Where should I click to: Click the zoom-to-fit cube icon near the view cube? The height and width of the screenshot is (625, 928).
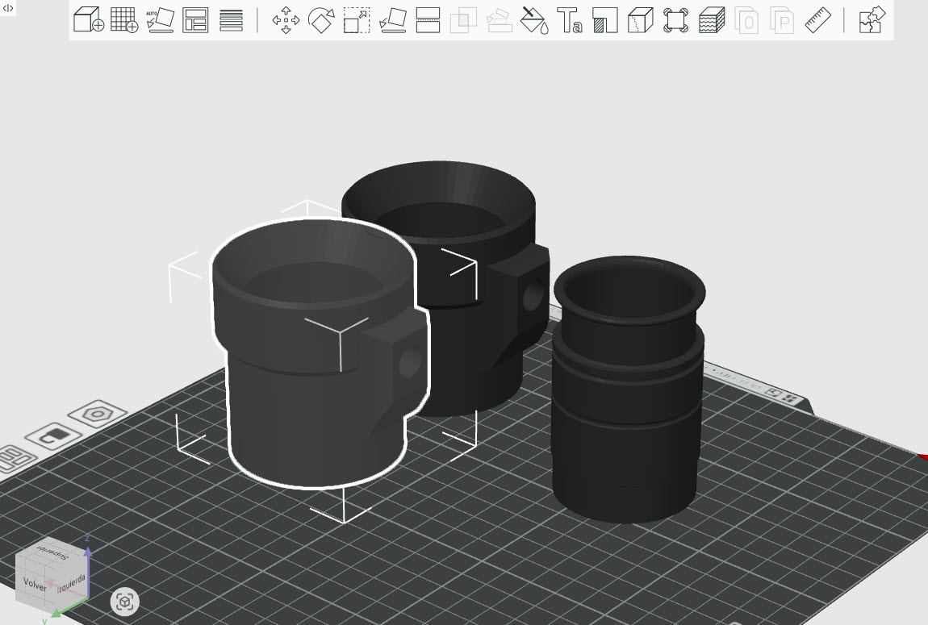125,602
